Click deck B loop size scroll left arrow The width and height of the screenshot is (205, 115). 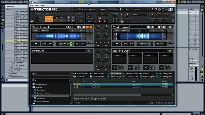coord(138,44)
